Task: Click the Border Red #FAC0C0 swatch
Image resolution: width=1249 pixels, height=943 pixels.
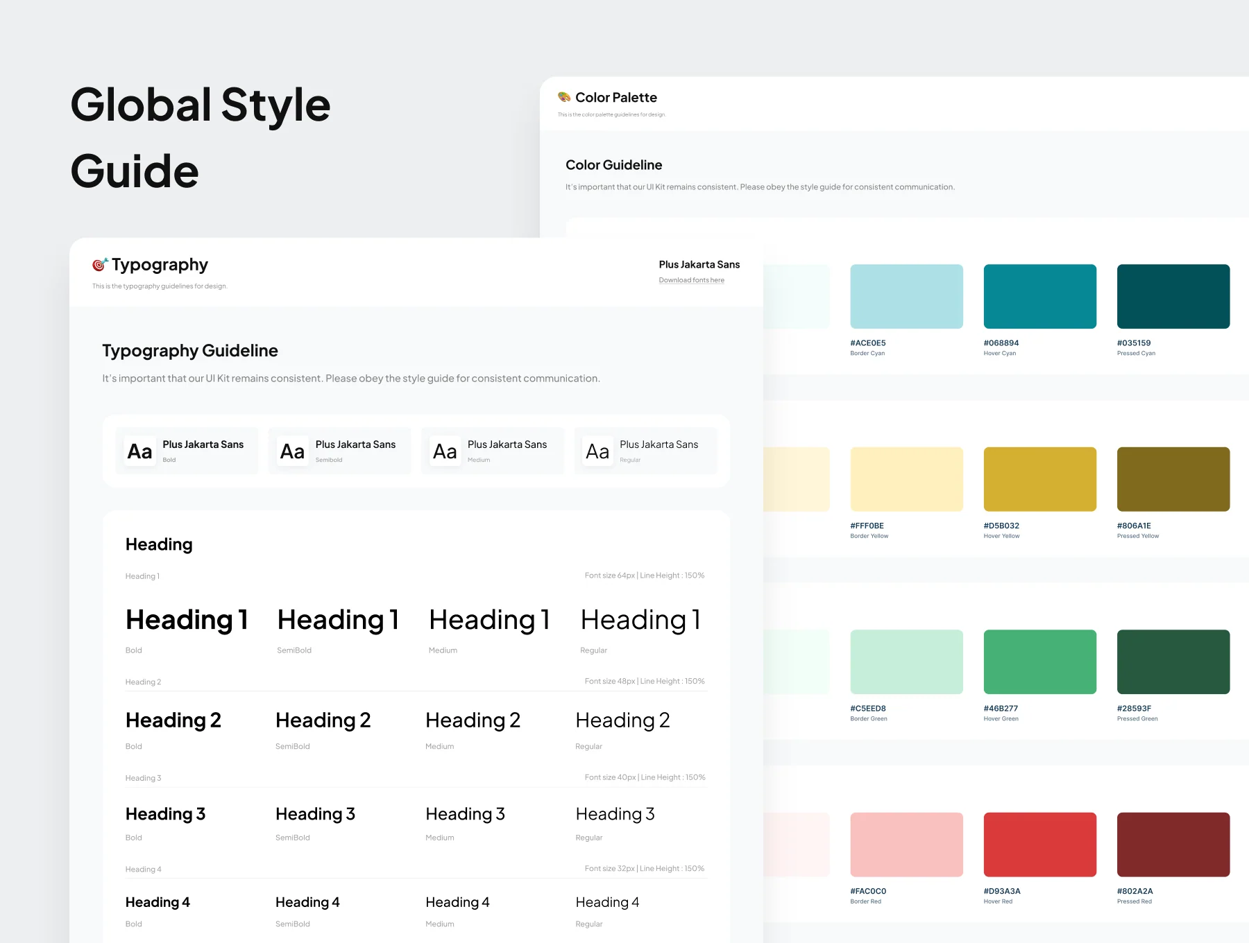Action: (906, 845)
